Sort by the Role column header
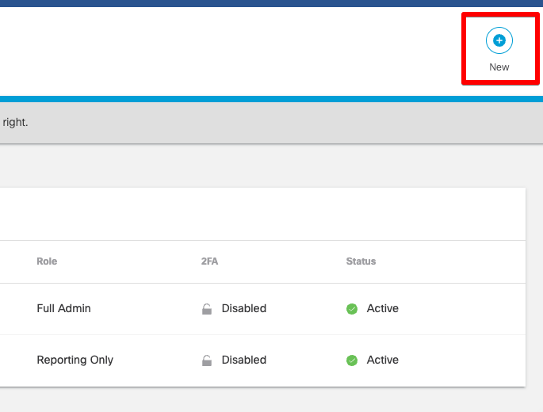Viewport: 543px width, 412px height. click(x=47, y=261)
